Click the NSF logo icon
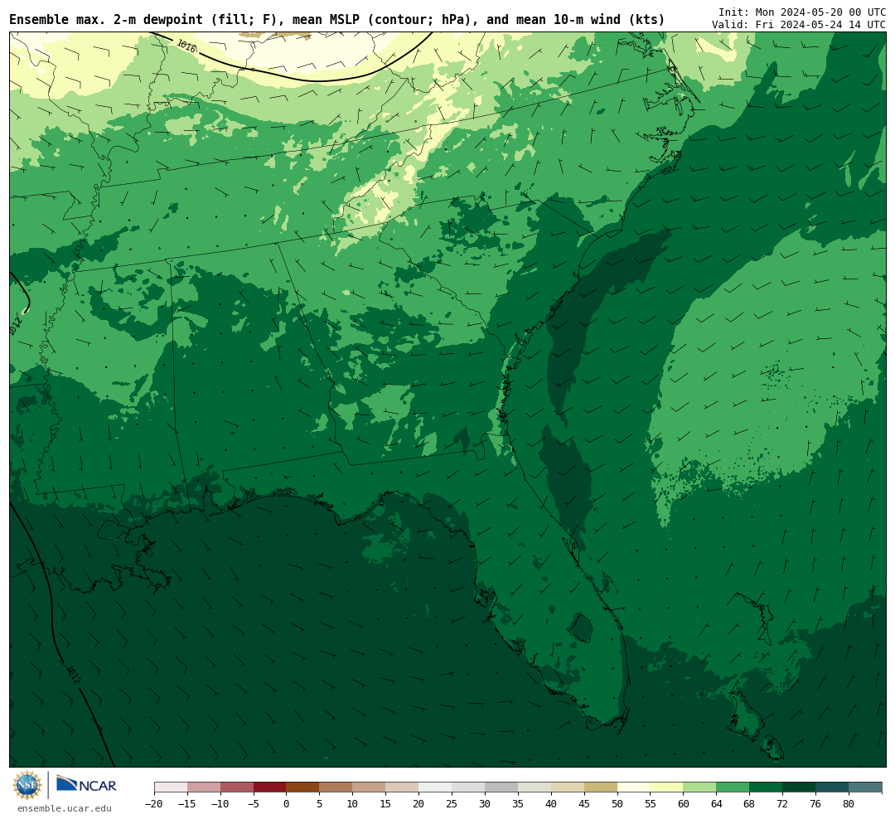Screen dimensions: 895x819 27,785
